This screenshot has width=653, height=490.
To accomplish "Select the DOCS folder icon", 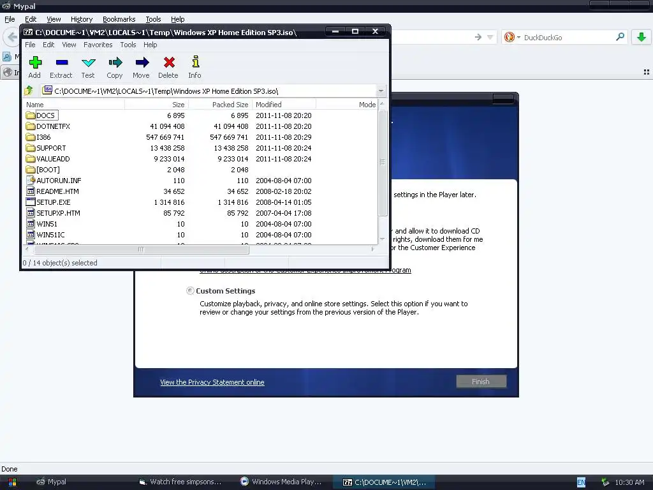I will coord(31,115).
